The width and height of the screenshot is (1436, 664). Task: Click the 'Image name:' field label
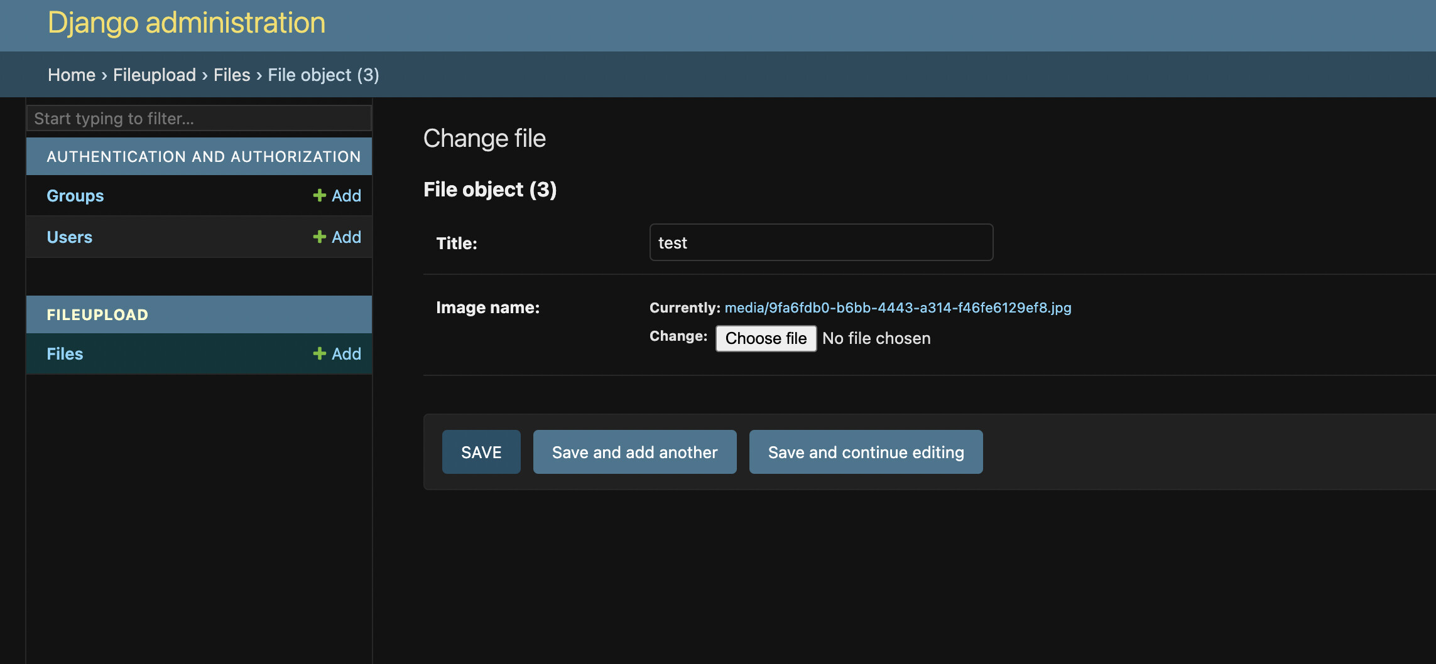(487, 308)
